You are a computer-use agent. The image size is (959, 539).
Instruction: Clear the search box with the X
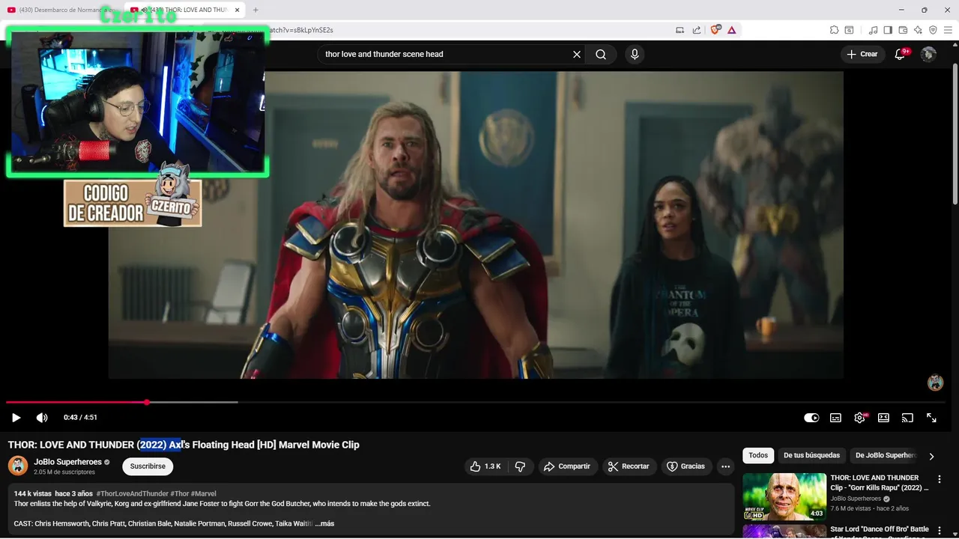577,54
